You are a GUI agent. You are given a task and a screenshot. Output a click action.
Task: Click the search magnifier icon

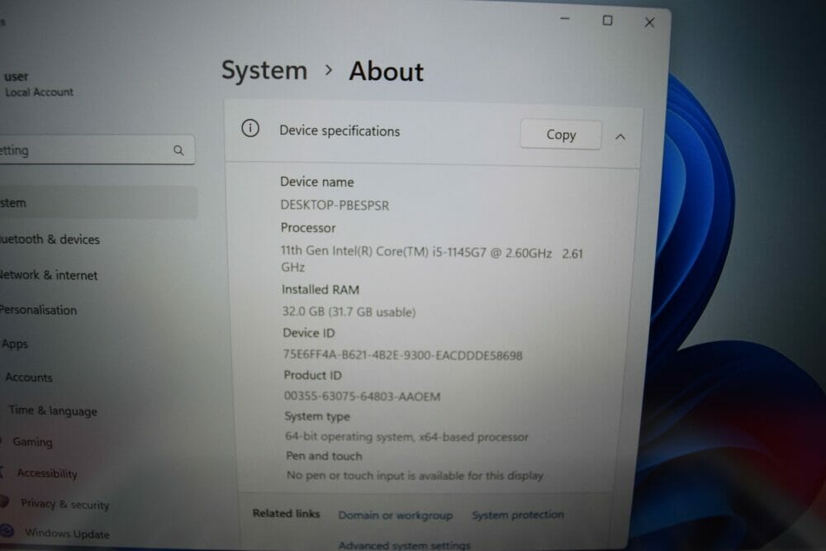tap(178, 150)
